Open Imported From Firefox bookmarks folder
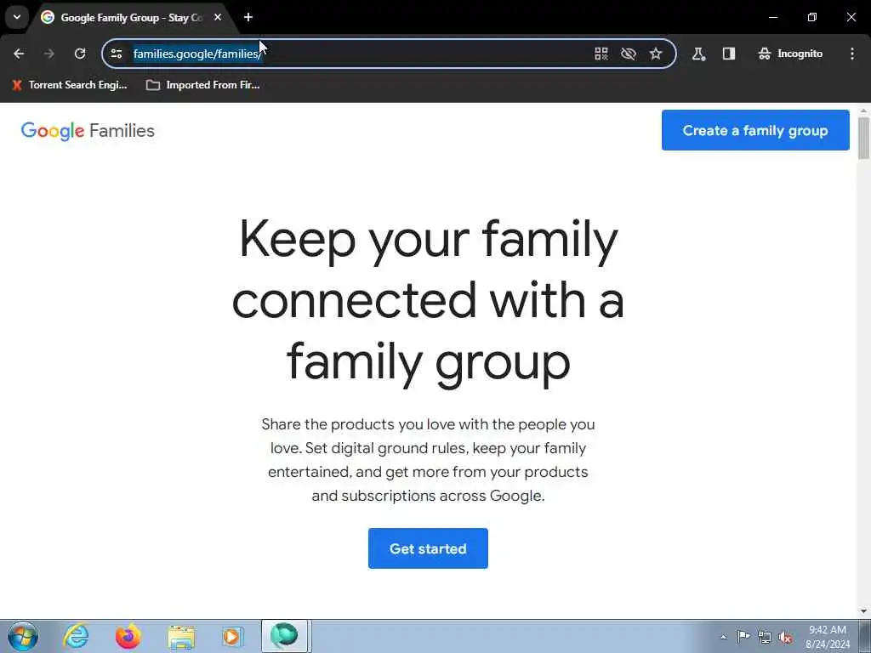 (202, 85)
